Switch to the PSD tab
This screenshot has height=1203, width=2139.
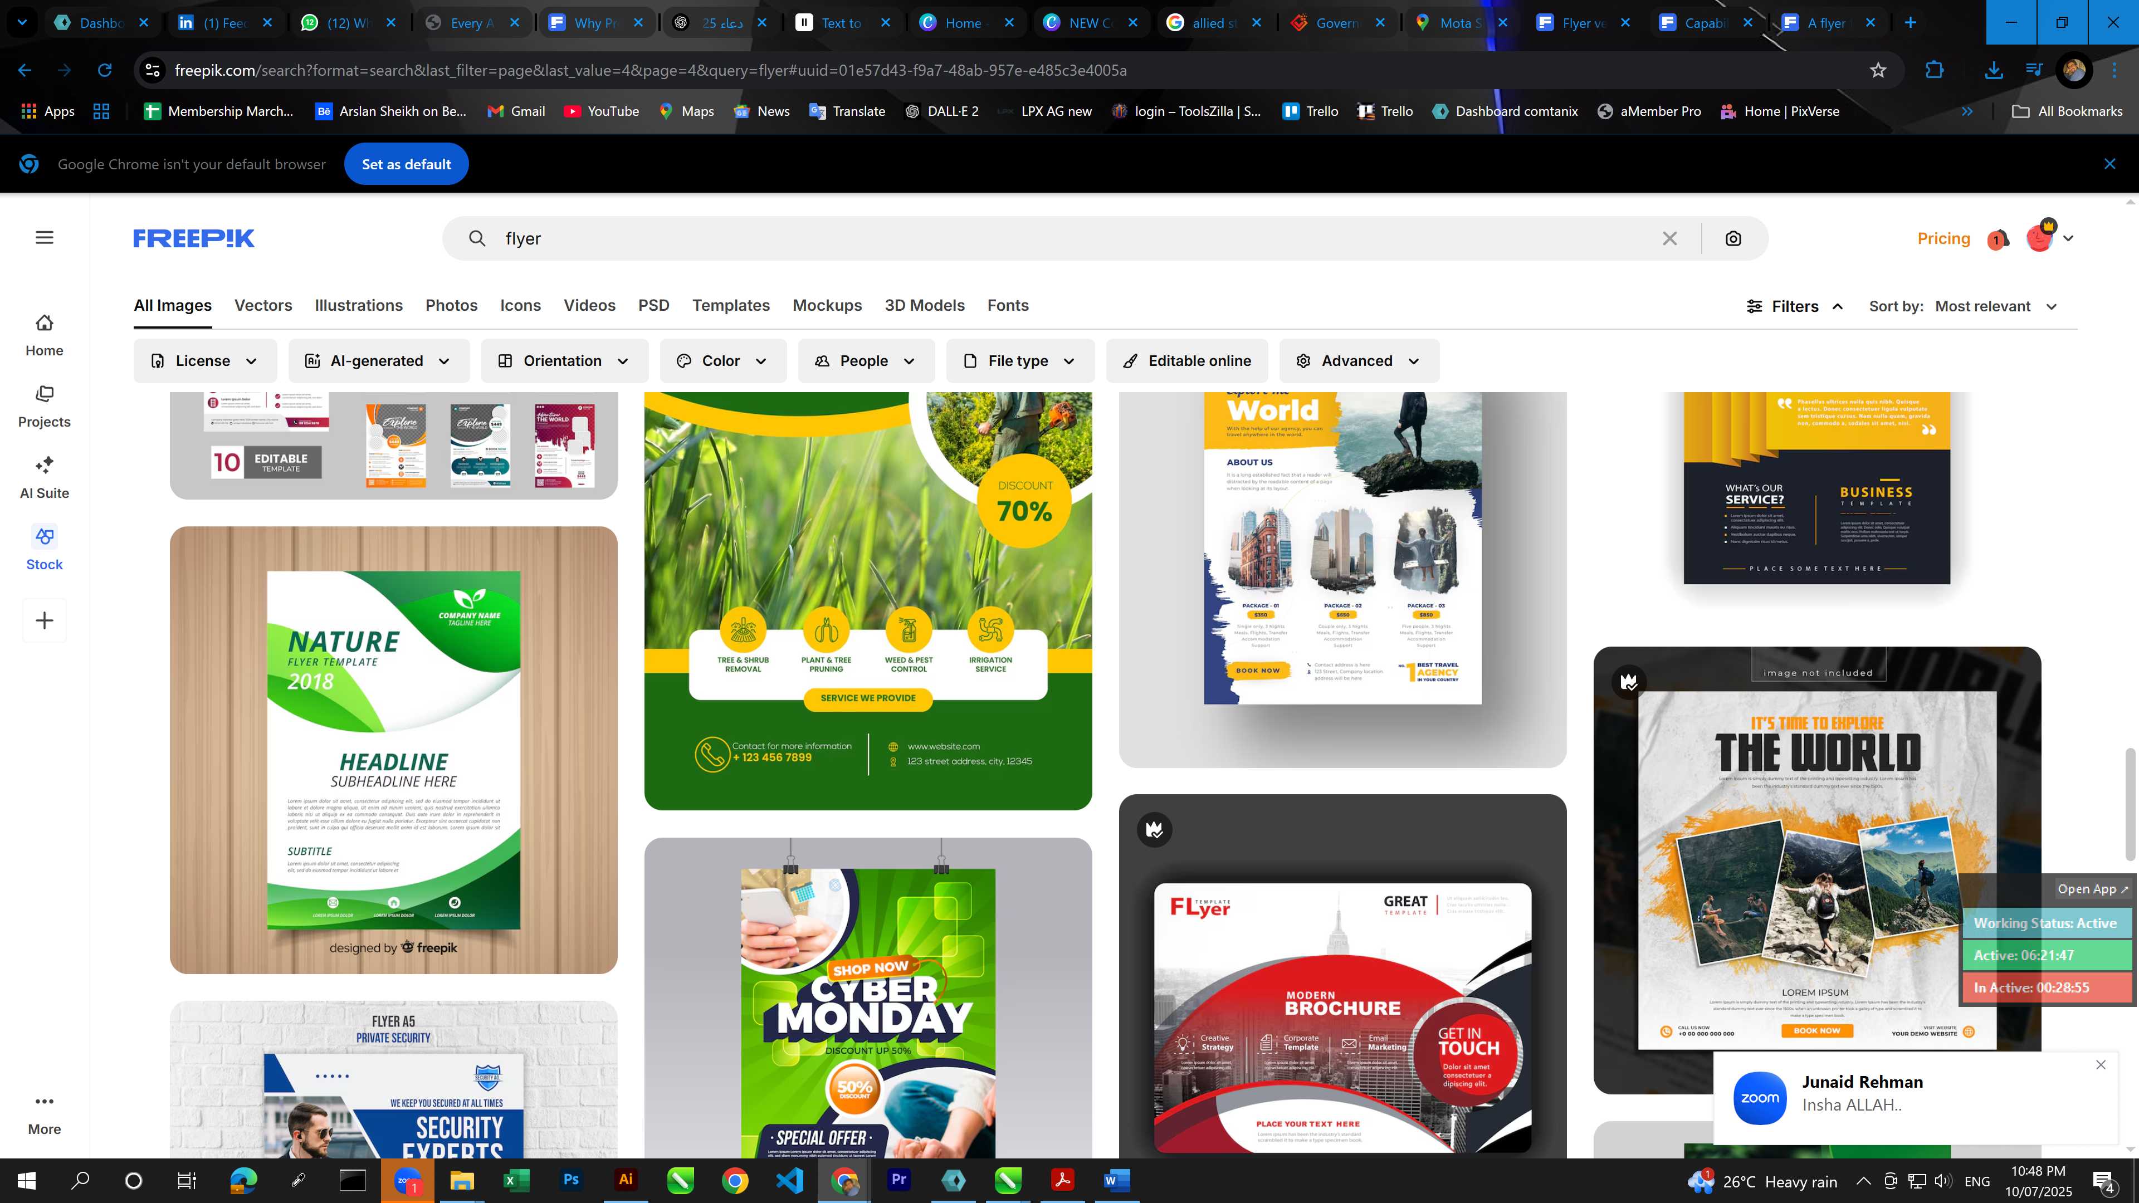pyautogui.click(x=653, y=306)
